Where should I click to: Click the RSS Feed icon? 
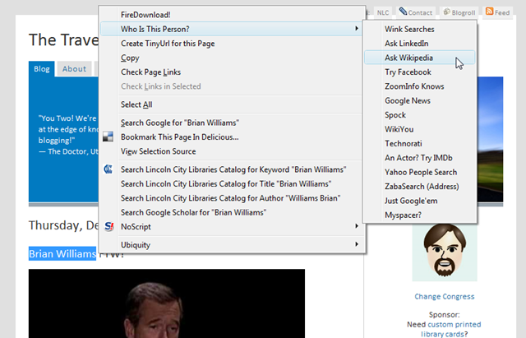pyautogui.click(x=490, y=12)
